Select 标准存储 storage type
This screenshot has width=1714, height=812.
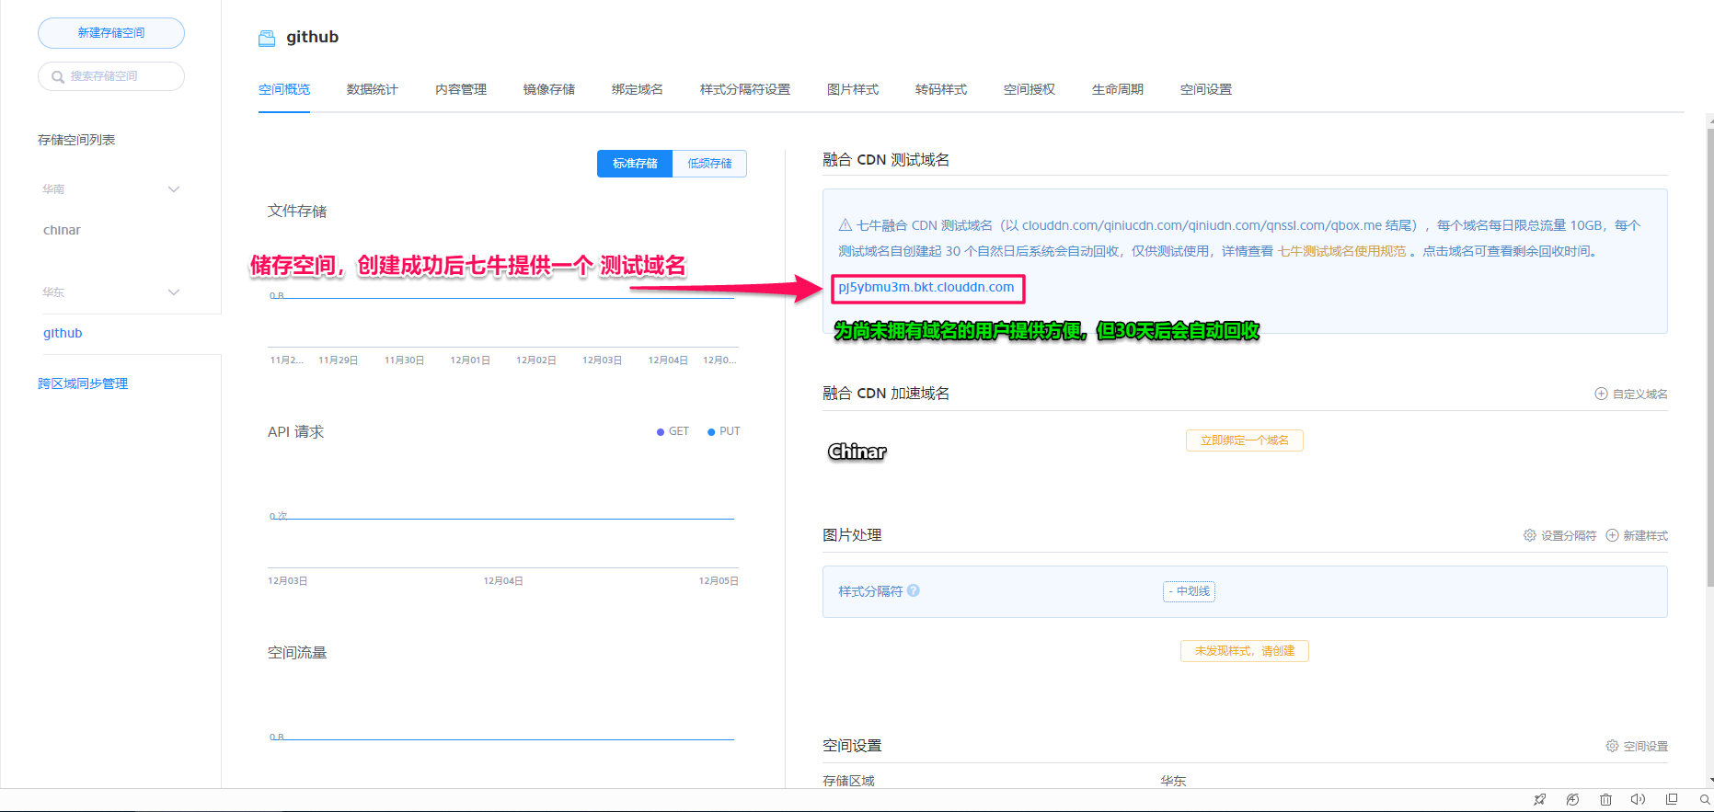635,164
